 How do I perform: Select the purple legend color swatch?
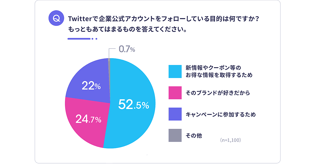click(x=175, y=114)
